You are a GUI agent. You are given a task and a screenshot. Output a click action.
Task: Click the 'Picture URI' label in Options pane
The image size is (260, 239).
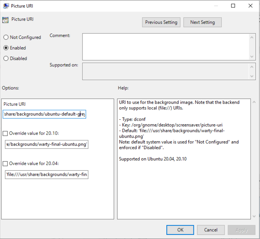(14, 104)
